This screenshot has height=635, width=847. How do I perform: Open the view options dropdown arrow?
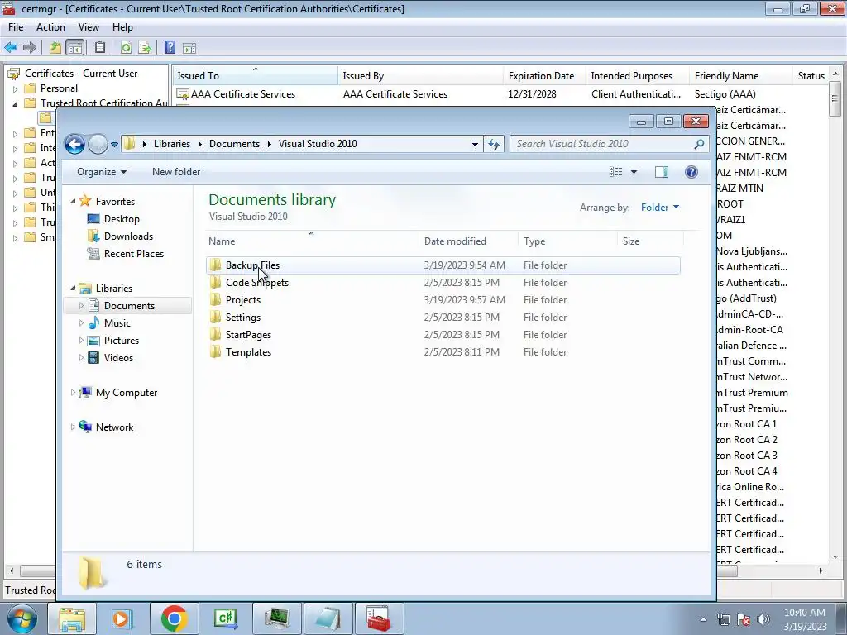[x=634, y=172]
